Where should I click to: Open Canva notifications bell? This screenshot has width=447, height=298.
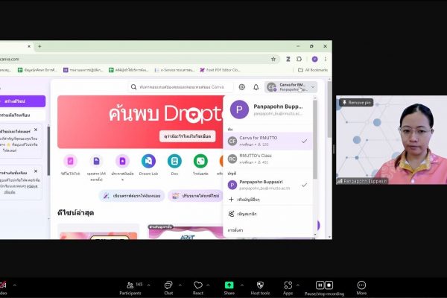click(x=256, y=87)
